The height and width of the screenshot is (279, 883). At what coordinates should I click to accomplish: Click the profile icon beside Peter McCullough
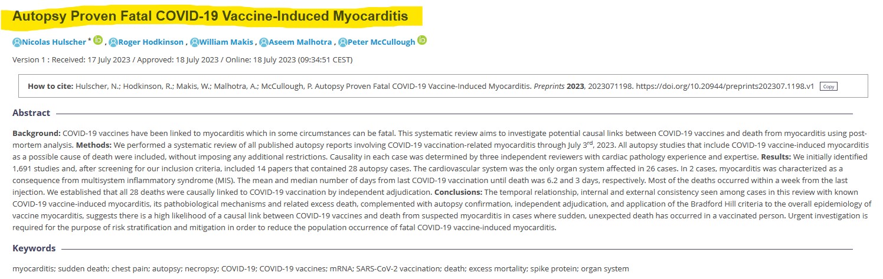coord(343,42)
